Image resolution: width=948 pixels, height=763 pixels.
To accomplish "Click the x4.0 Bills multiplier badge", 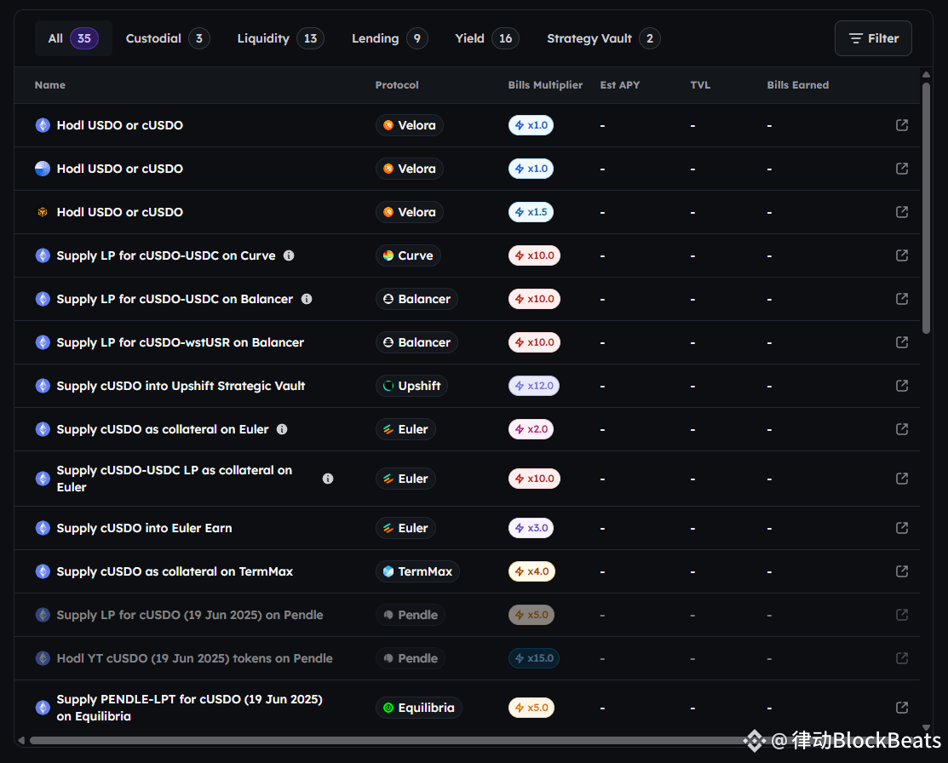I will click(x=531, y=571).
